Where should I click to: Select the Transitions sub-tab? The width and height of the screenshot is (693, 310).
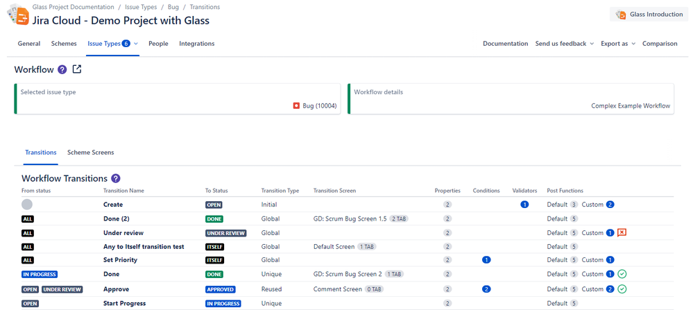(x=41, y=153)
